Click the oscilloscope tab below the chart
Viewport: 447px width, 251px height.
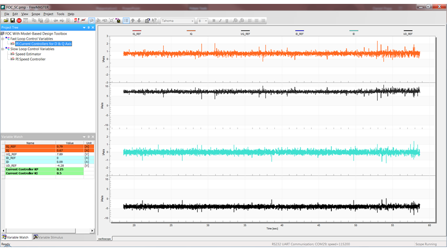104,239
